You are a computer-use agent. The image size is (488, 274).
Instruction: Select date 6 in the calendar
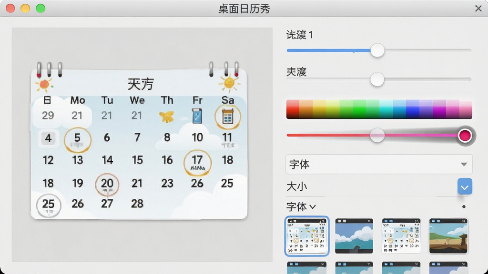pos(107,137)
